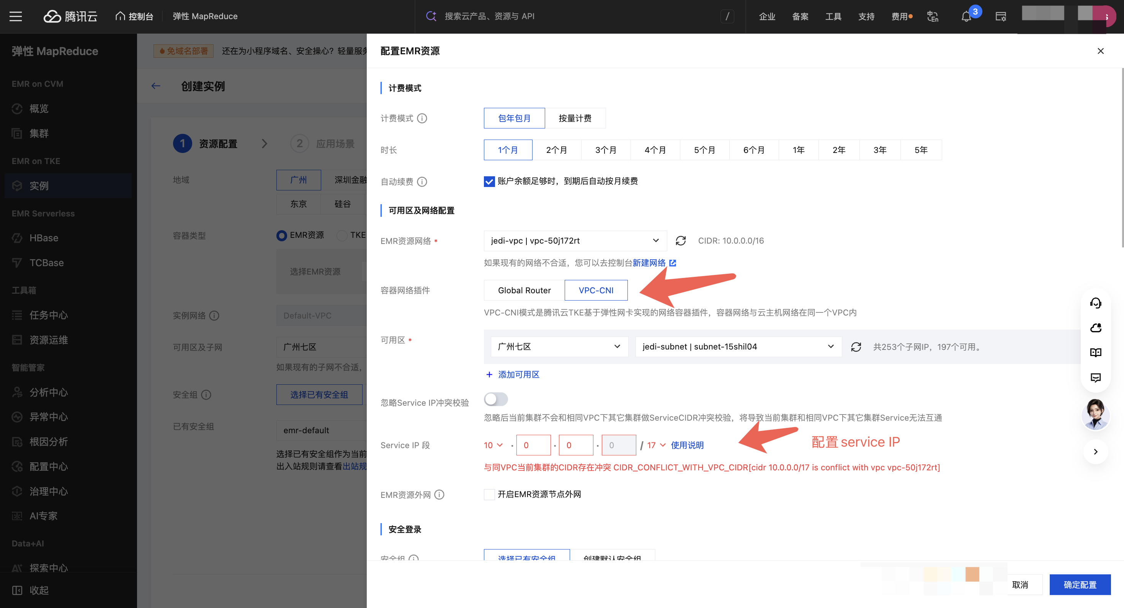The width and height of the screenshot is (1124, 608).
Task: Open the feedback message icon
Action: (x=1096, y=377)
